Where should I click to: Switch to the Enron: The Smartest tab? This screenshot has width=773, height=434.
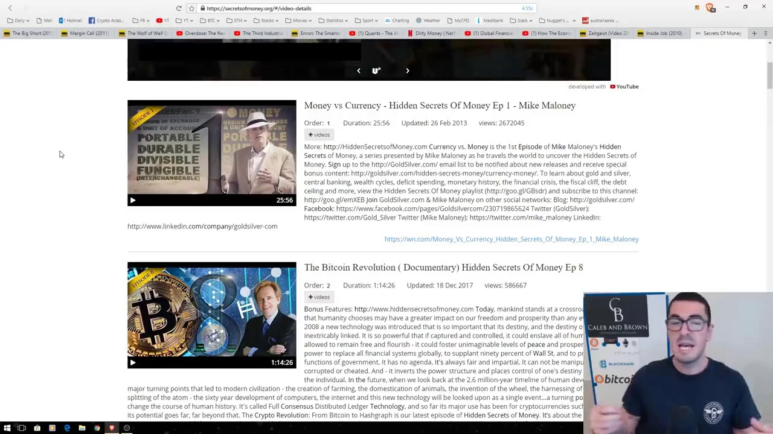pyautogui.click(x=317, y=33)
